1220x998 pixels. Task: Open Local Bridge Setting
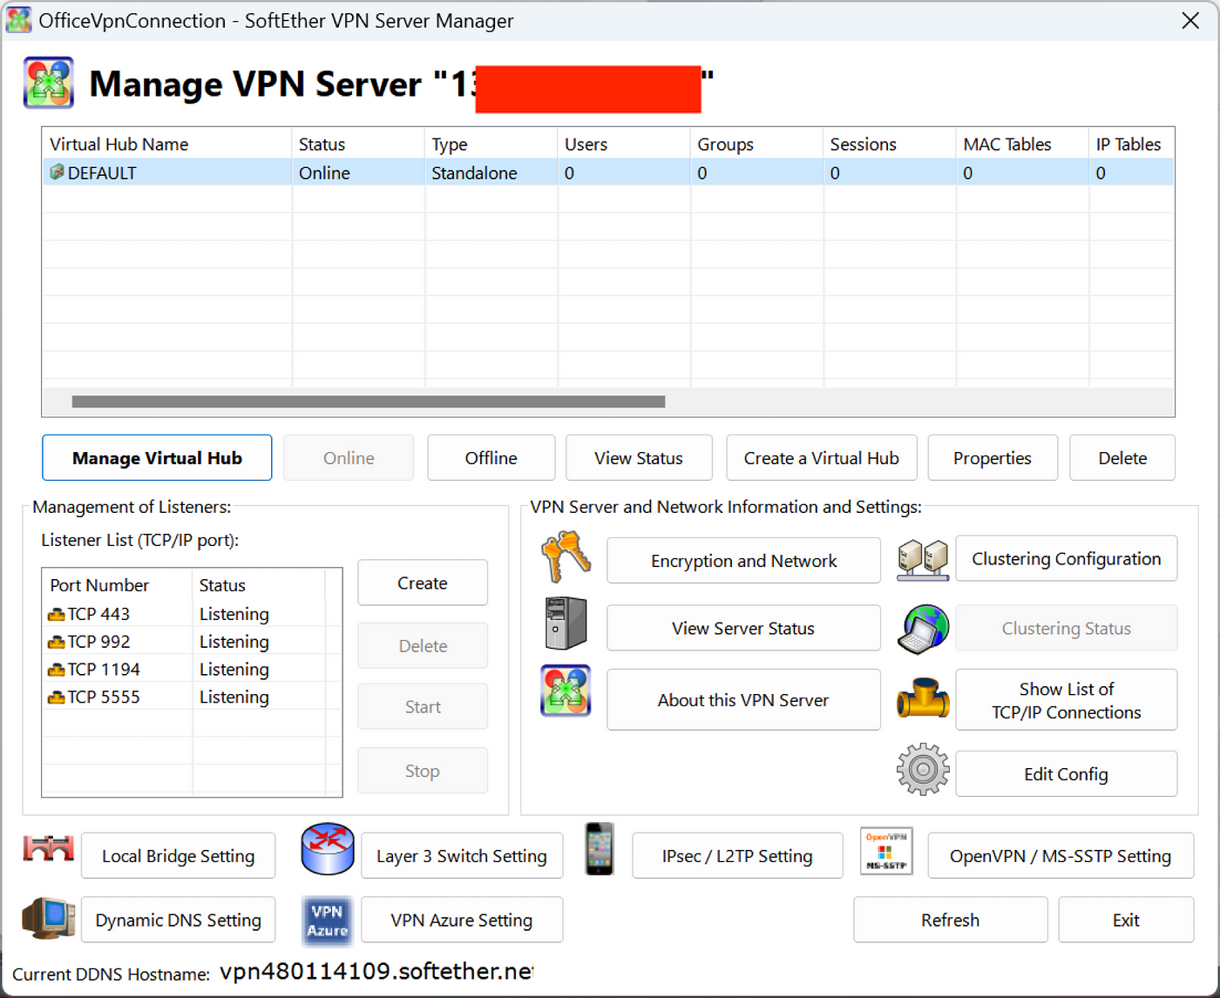tap(178, 855)
